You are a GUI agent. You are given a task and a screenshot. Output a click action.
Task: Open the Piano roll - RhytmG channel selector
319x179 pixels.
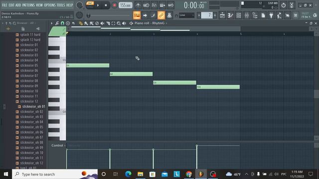pos(151,23)
